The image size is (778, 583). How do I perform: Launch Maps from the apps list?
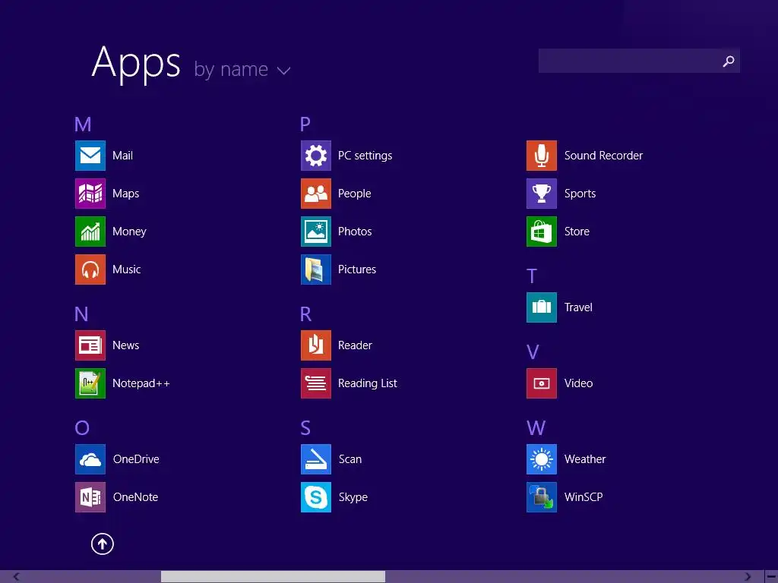(90, 194)
